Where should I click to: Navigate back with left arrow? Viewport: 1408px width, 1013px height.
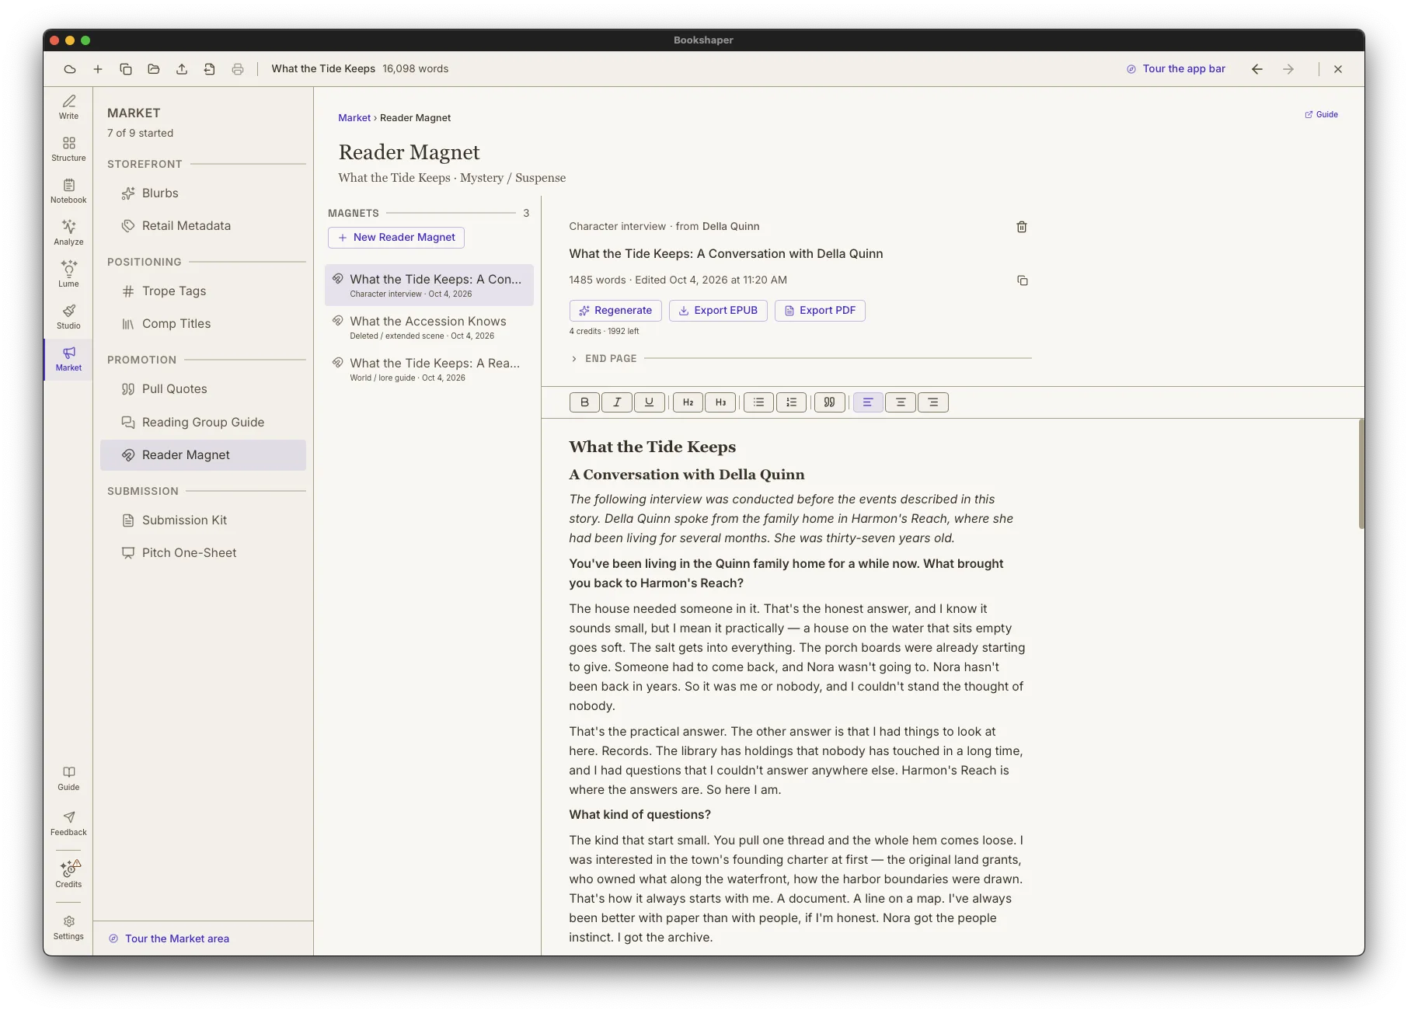point(1256,69)
